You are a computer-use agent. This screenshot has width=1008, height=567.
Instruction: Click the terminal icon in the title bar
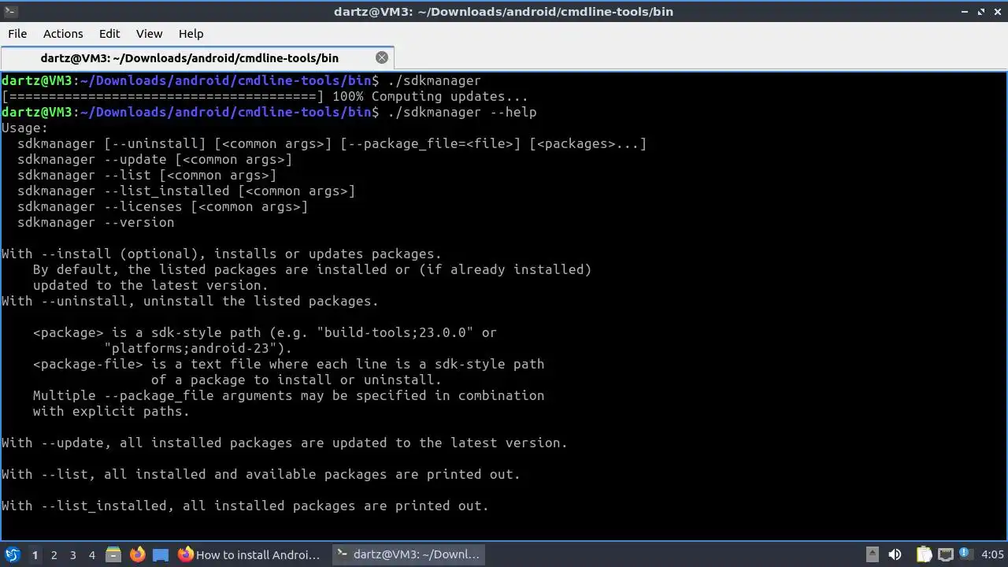(10, 11)
